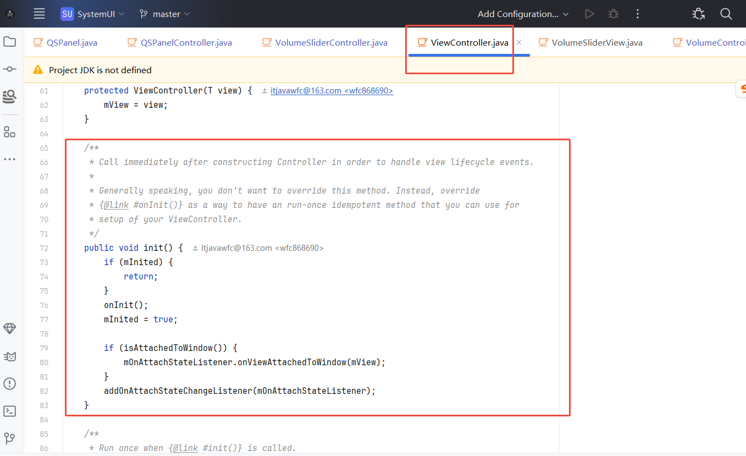746x456 pixels.
Task: Click the ViewController constructor on line 61
Action: (168, 90)
